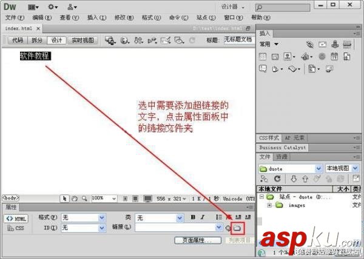364x259 pixels.
Task: Apply Italic in the Properties panel
Action: tap(203, 217)
